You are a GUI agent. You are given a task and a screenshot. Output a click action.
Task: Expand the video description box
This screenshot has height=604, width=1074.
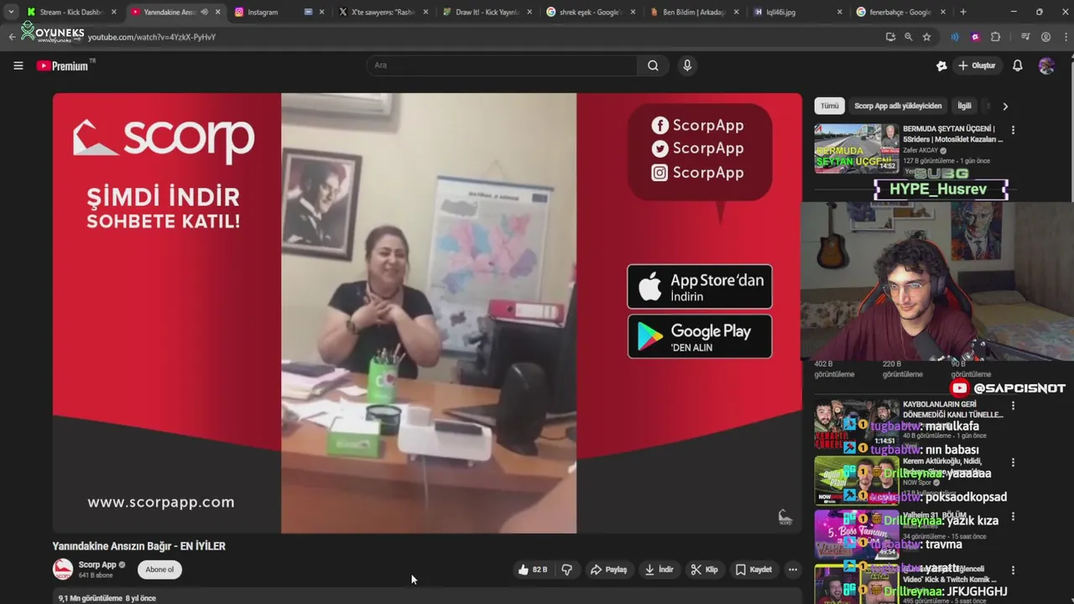pyautogui.click(x=427, y=596)
